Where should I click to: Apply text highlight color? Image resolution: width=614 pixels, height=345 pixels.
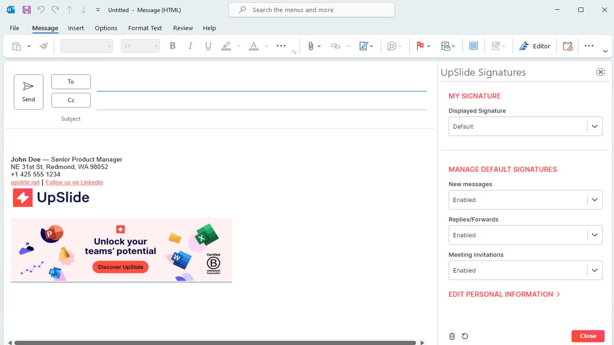coord(226,46)
